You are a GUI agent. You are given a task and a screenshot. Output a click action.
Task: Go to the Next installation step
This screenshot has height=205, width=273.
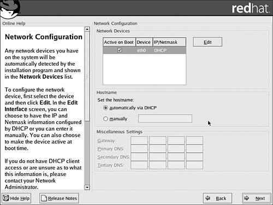coord(257,198)
